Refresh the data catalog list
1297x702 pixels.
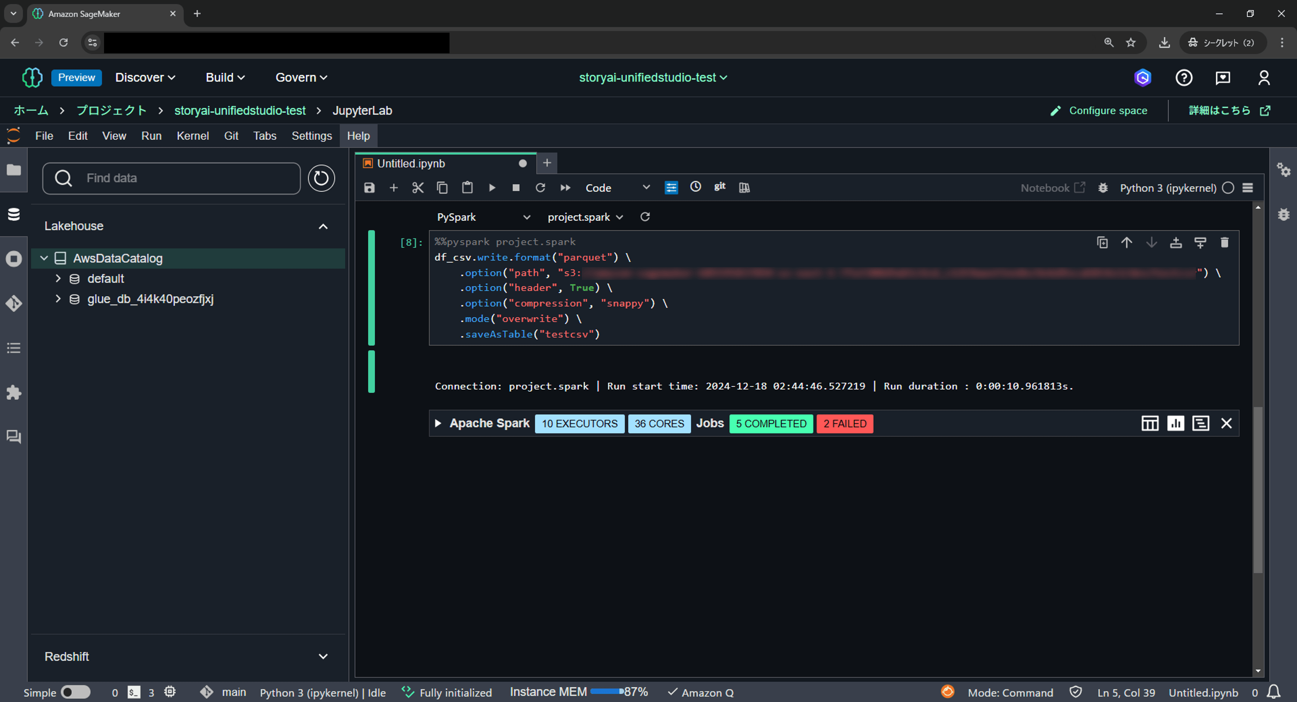[x=321, y=178]
